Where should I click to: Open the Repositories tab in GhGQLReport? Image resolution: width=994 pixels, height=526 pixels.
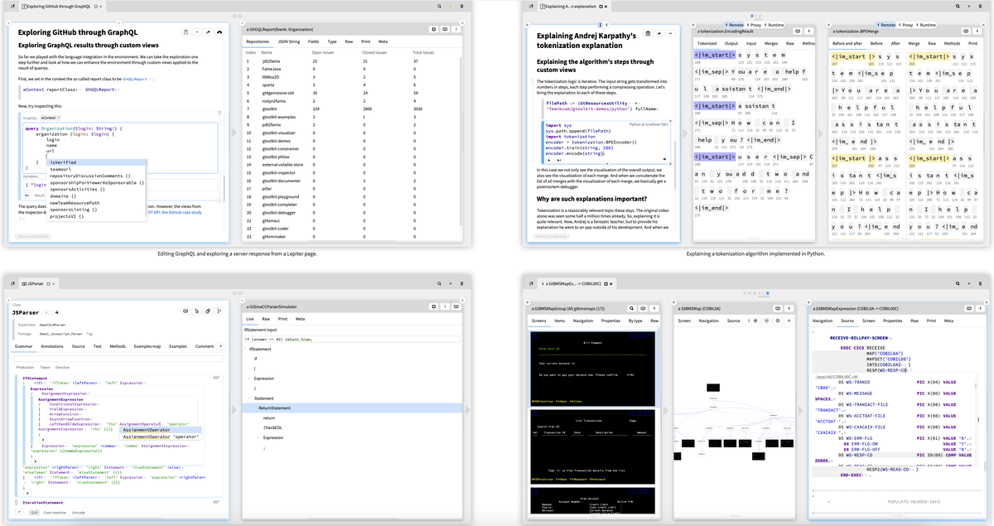click(258, 41)
